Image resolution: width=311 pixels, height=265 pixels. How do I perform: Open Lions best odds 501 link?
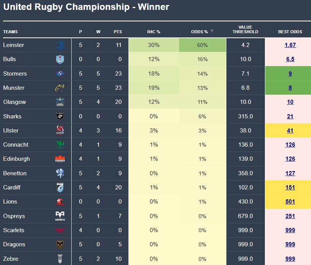[290, 202]
